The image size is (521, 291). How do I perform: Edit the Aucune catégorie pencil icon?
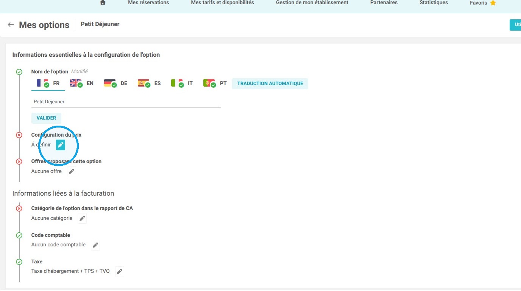(x=82, y=218)
